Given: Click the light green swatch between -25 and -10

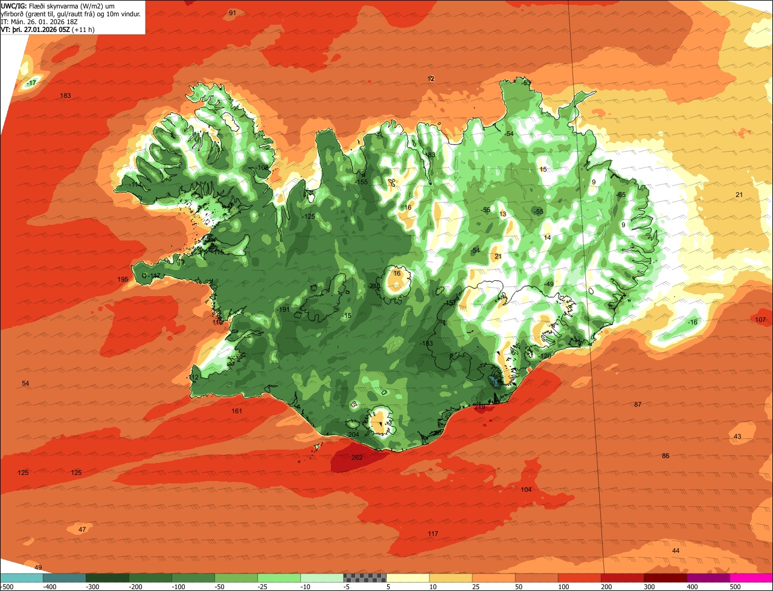Looking at the screenshot, I should pos(279,578).
